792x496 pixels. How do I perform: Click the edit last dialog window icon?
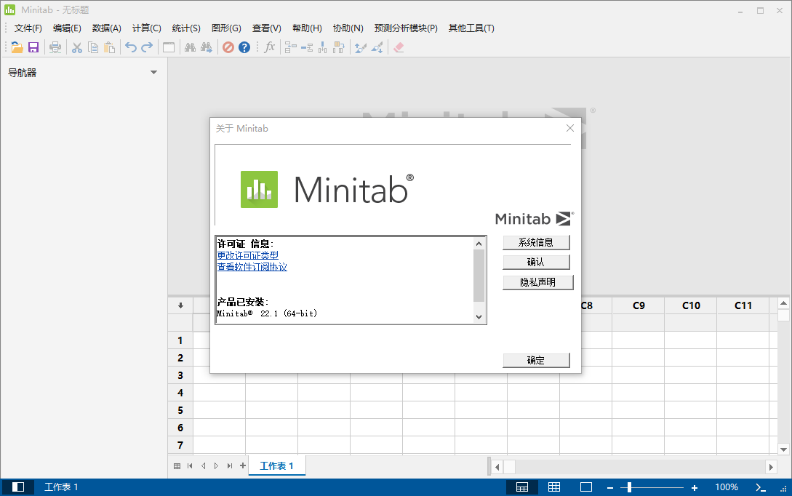[169, 47]
